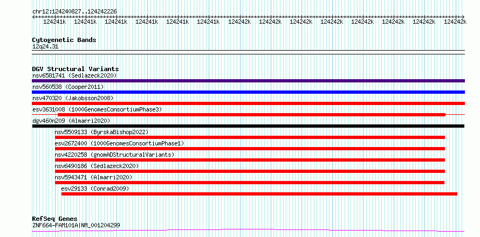Click the magenta ZNF664-FAM101A gene line
Image resolution: width=480 pixels, height=237 pixels.
(x=248, y=231)
